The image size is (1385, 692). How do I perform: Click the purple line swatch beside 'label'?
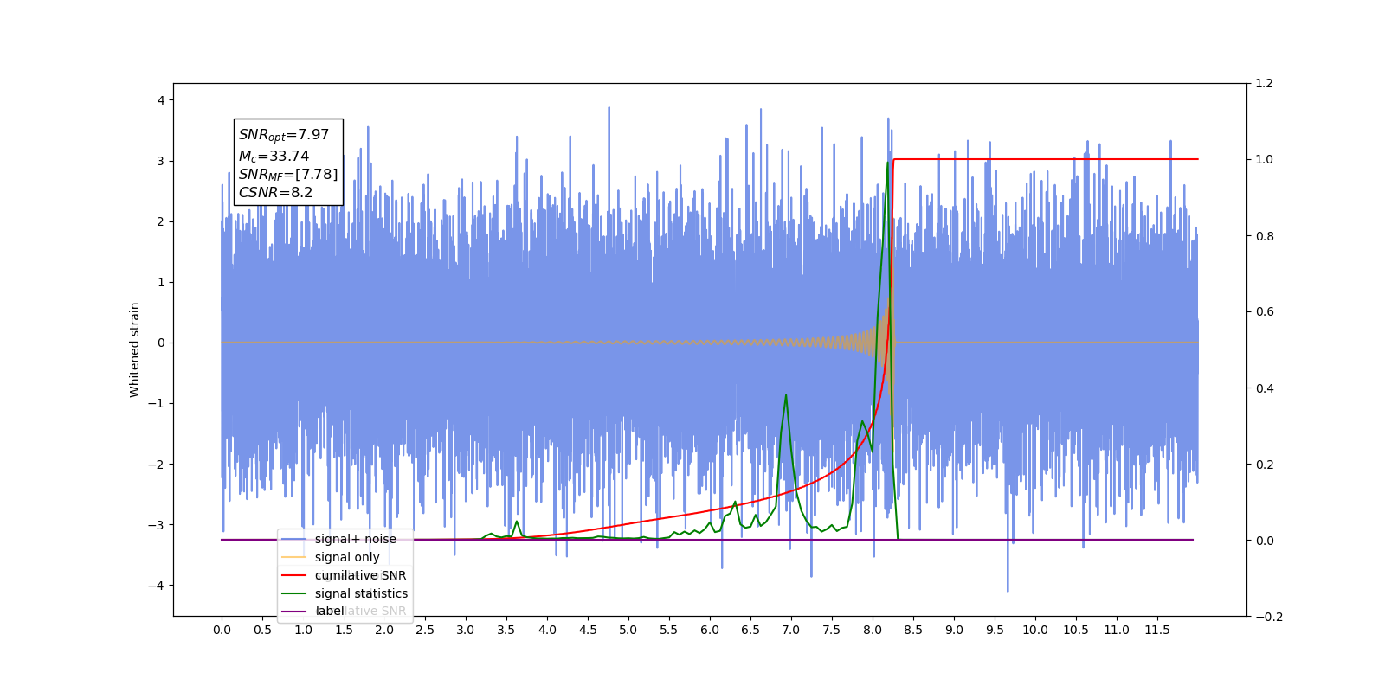point(294,612)
